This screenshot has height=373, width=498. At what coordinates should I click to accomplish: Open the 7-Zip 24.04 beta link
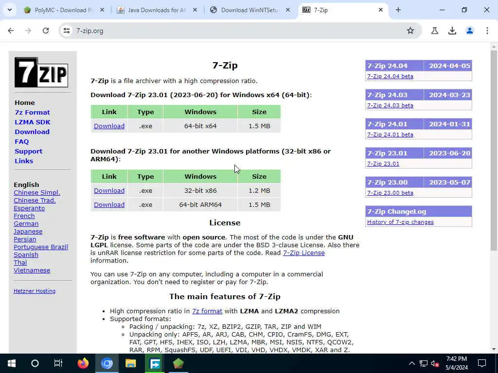(x=390, y=76)
